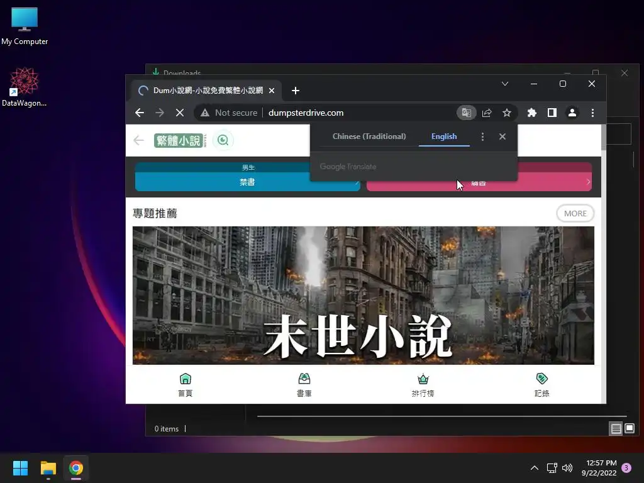Click the volume tray icon
This screenshot has height=483, width=644.
567,468
